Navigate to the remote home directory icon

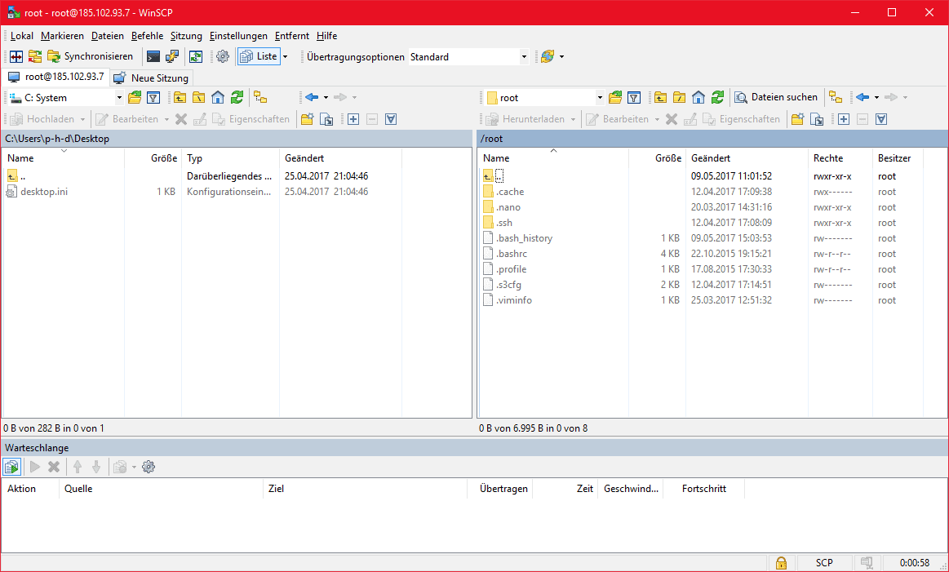coord(698,96)
